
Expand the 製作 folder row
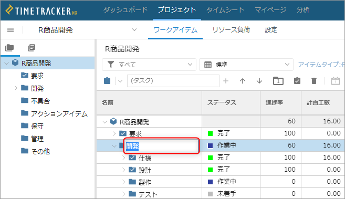pyautogui.click(x=123, y=182)
